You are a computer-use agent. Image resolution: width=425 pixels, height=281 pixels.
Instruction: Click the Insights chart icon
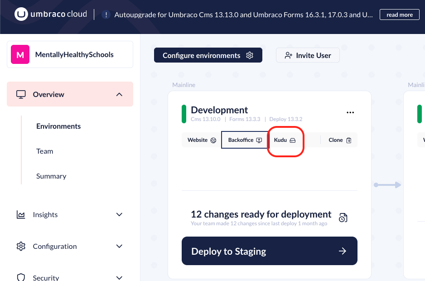pos(21,215)
